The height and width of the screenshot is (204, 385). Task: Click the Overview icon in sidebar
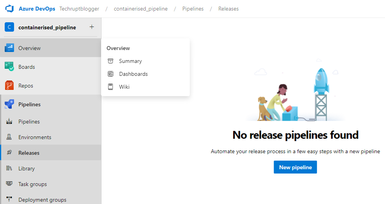(x=9, y=48)
